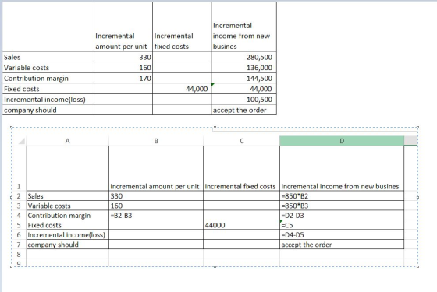Viewport: 437px width, 292px height.
Task: Click 44,000 in Incremental fixed costs column
Action: [197, 89]
